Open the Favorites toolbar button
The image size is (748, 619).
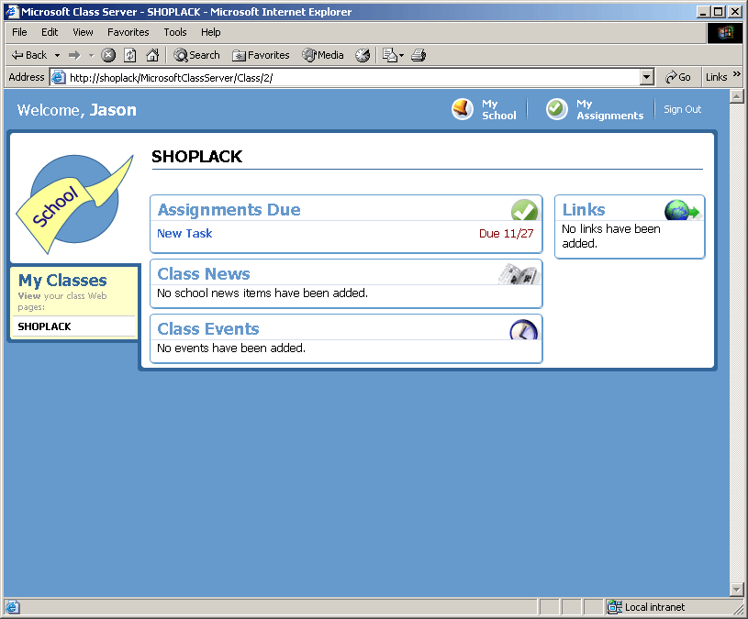pyautogui.click(x=261, y=55)
